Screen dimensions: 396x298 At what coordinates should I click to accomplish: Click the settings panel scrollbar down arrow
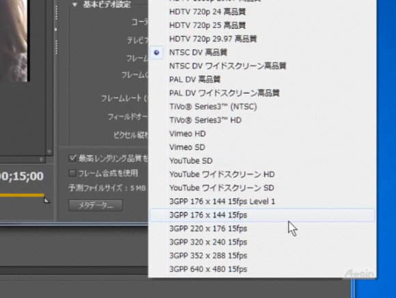49,151
